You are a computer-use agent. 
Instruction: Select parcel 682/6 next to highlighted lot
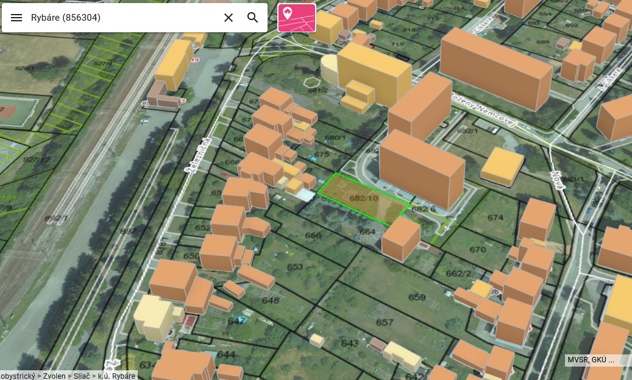click(x=423, y=209)
